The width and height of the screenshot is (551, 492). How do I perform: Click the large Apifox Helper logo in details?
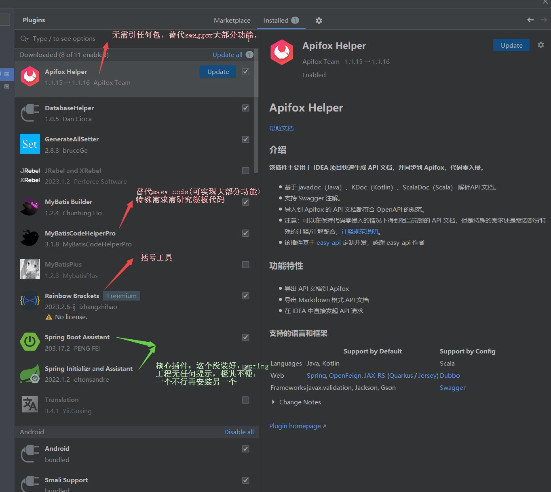point(282,52)
